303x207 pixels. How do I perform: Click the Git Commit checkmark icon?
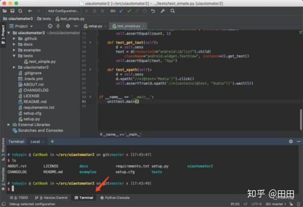(129, 11)
